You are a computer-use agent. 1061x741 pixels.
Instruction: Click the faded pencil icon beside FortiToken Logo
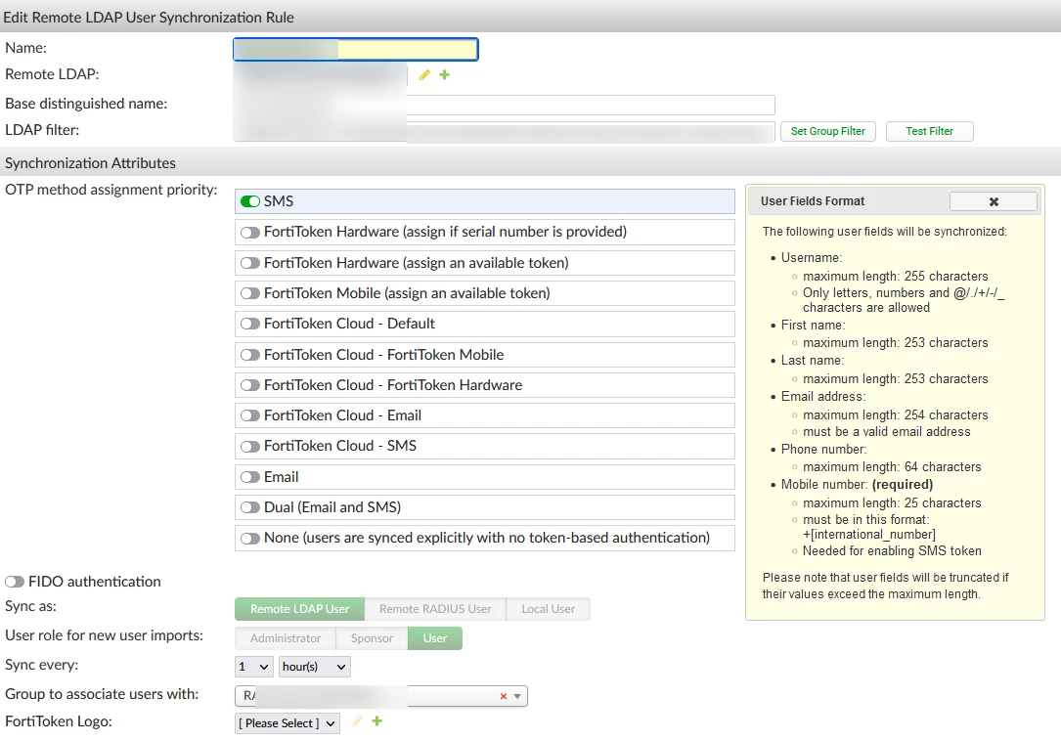357,721
